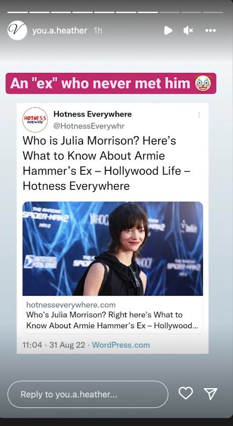Click the Hotness Everywhere account name
The width and height of the screenshot is (233, 426).
[93, 114]
